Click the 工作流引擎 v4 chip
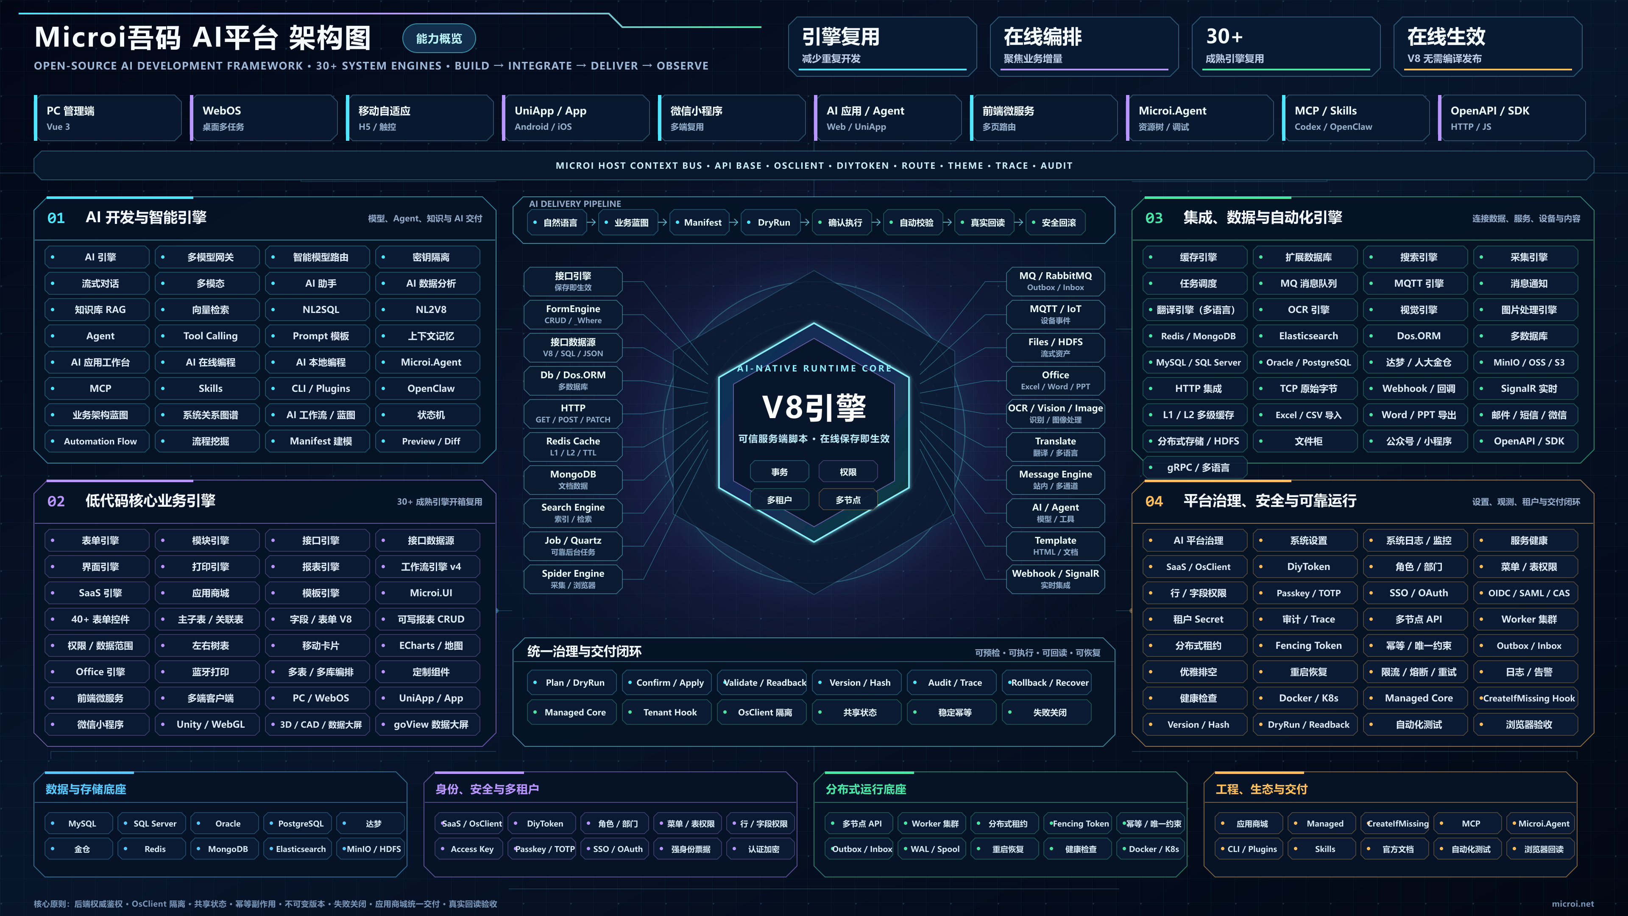 [x=428, y=567]
